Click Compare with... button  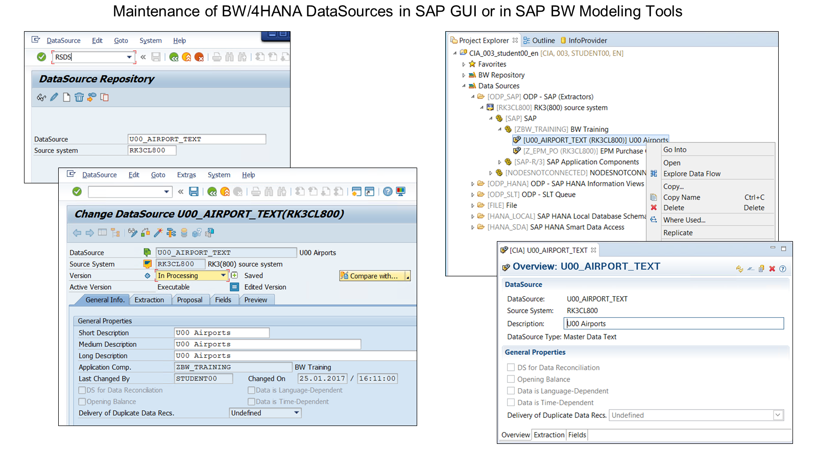point(374,276)
